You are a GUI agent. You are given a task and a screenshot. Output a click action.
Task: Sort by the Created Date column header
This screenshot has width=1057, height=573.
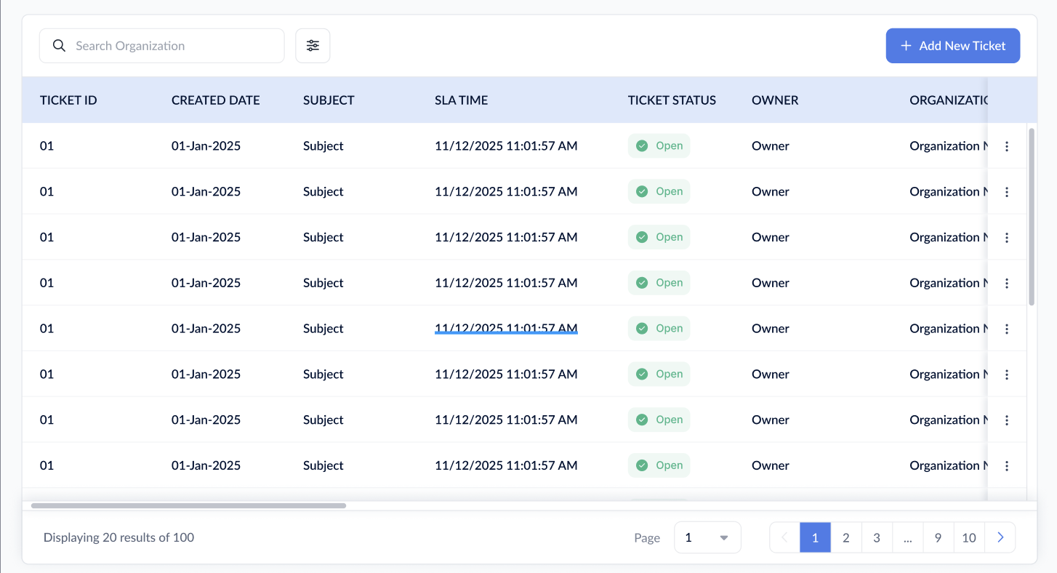215,100
